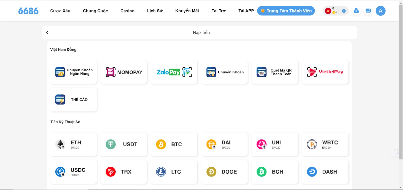This screenshot has width=403, height=190.
Task: Select BTC cryptocurrency
Action: pyautogui.click(x=174, y=144)
